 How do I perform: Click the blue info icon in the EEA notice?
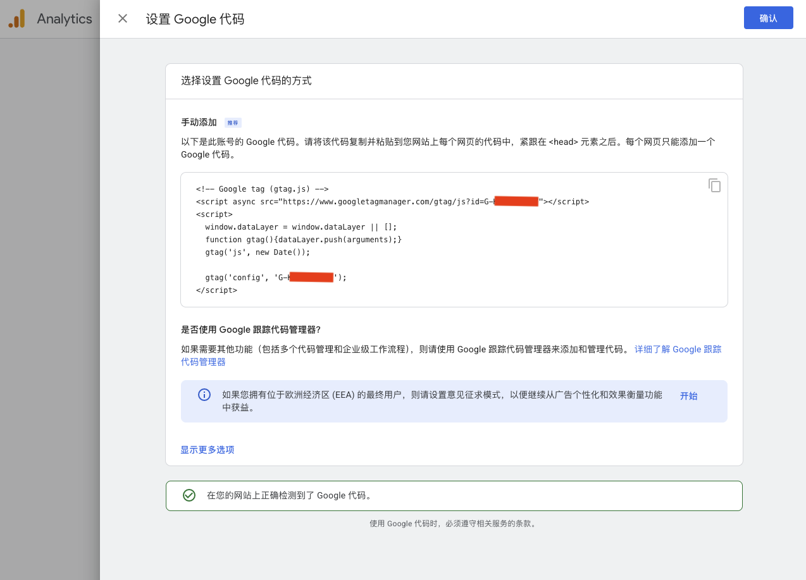point(204,395)
